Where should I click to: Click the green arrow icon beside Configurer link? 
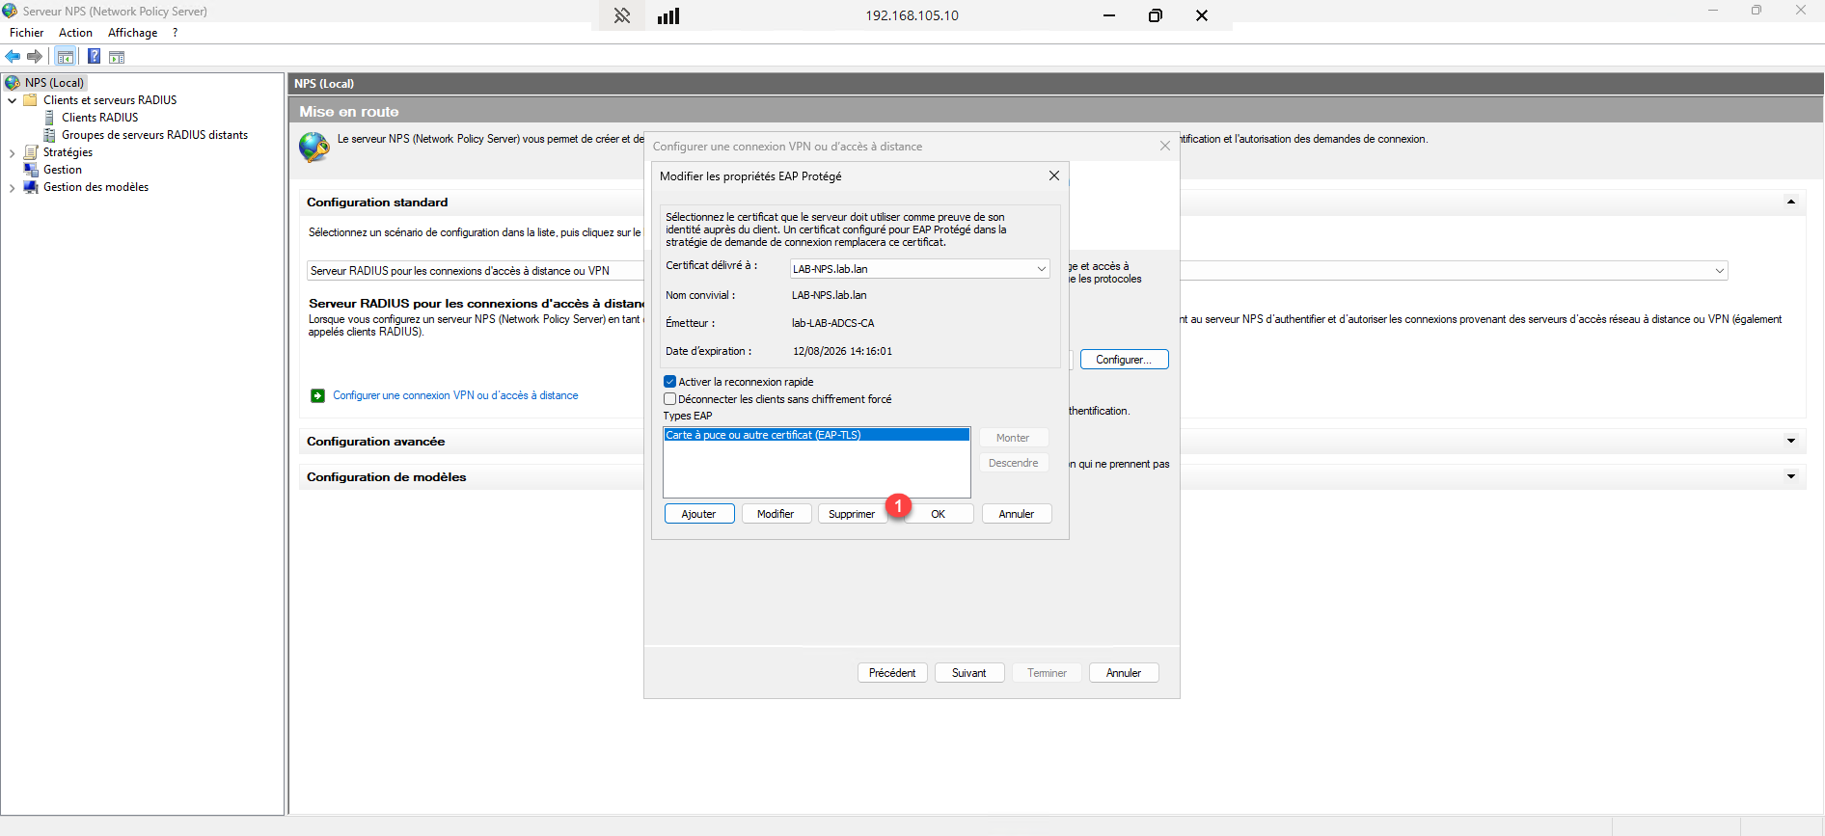click(x=317, y=396)
